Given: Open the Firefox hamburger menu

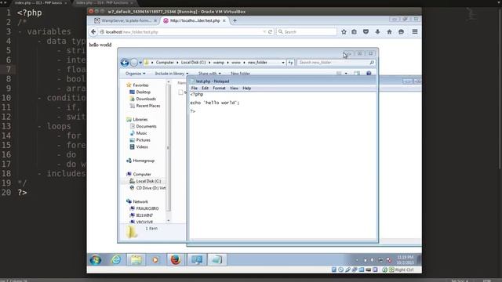Looking at the screenshot, I should coord(415,32).
